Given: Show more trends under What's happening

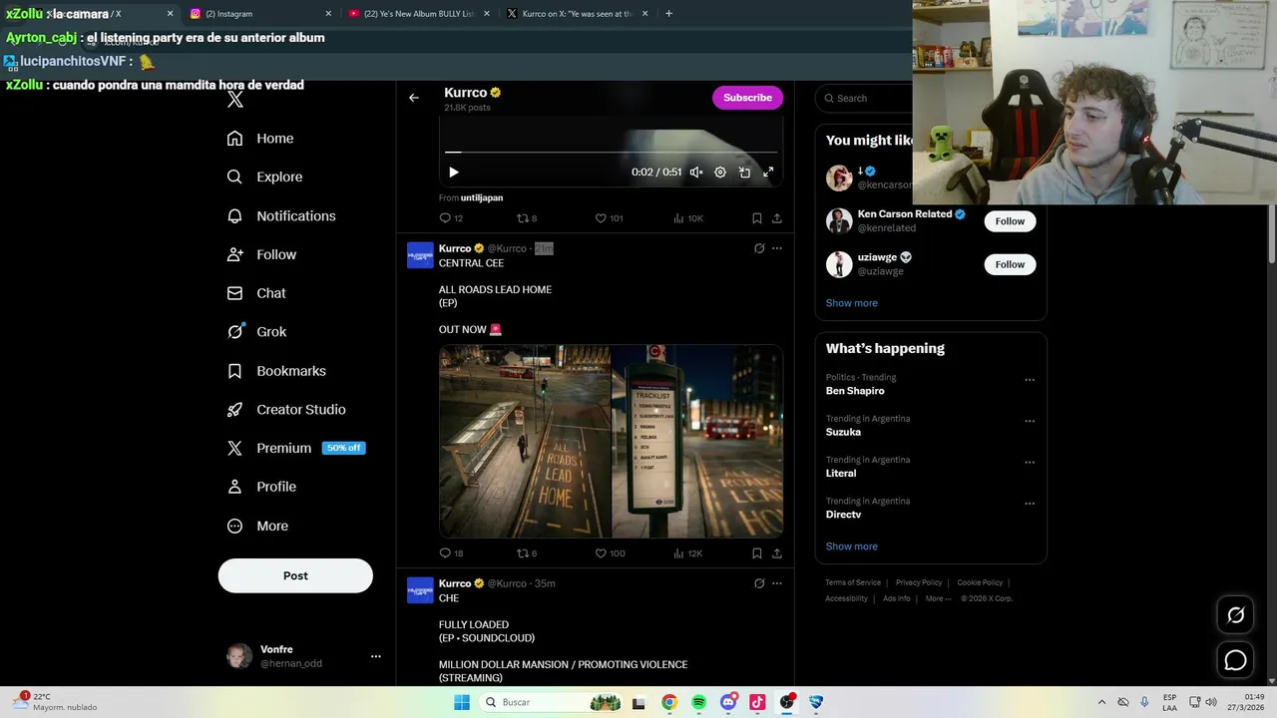Looking at the screenshot, I should tap(852, 546).
